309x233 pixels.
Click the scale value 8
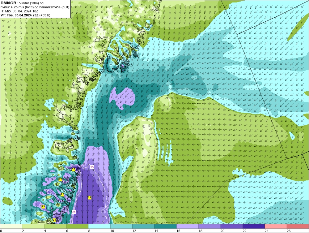click(x=89, y=231)
